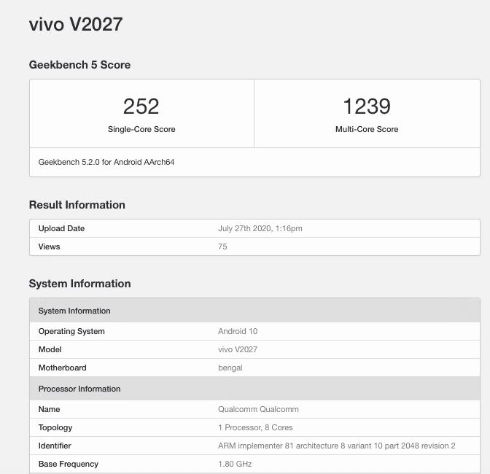This screenshot has height=474, width=490.
Task: Click the Multi-Core Score label
Action: point(367,129)
